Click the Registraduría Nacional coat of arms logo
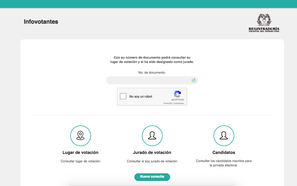The image size is (297, 186). 264,23
